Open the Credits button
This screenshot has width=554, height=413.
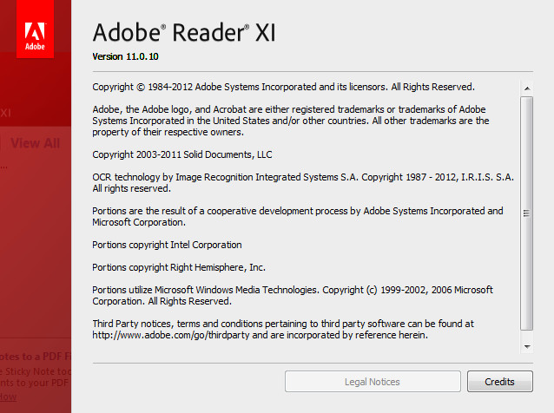click(x=499, y=381)
